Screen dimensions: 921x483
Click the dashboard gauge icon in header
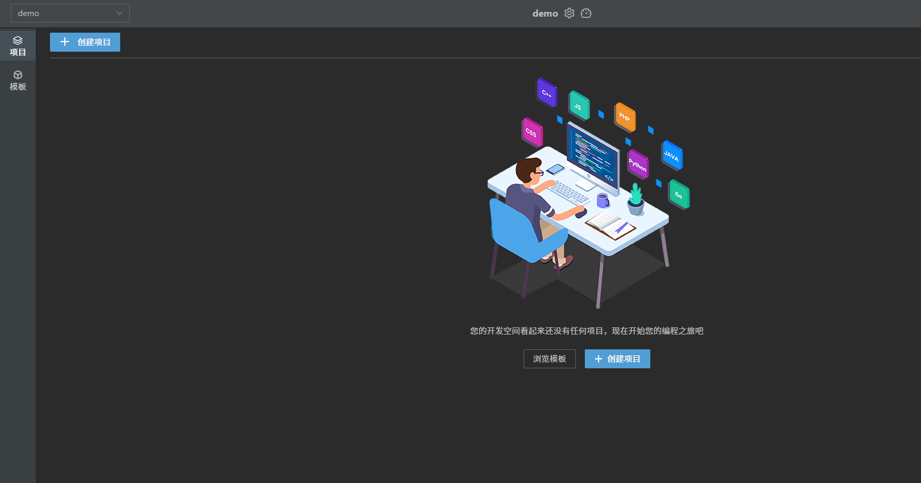(586, 13)
